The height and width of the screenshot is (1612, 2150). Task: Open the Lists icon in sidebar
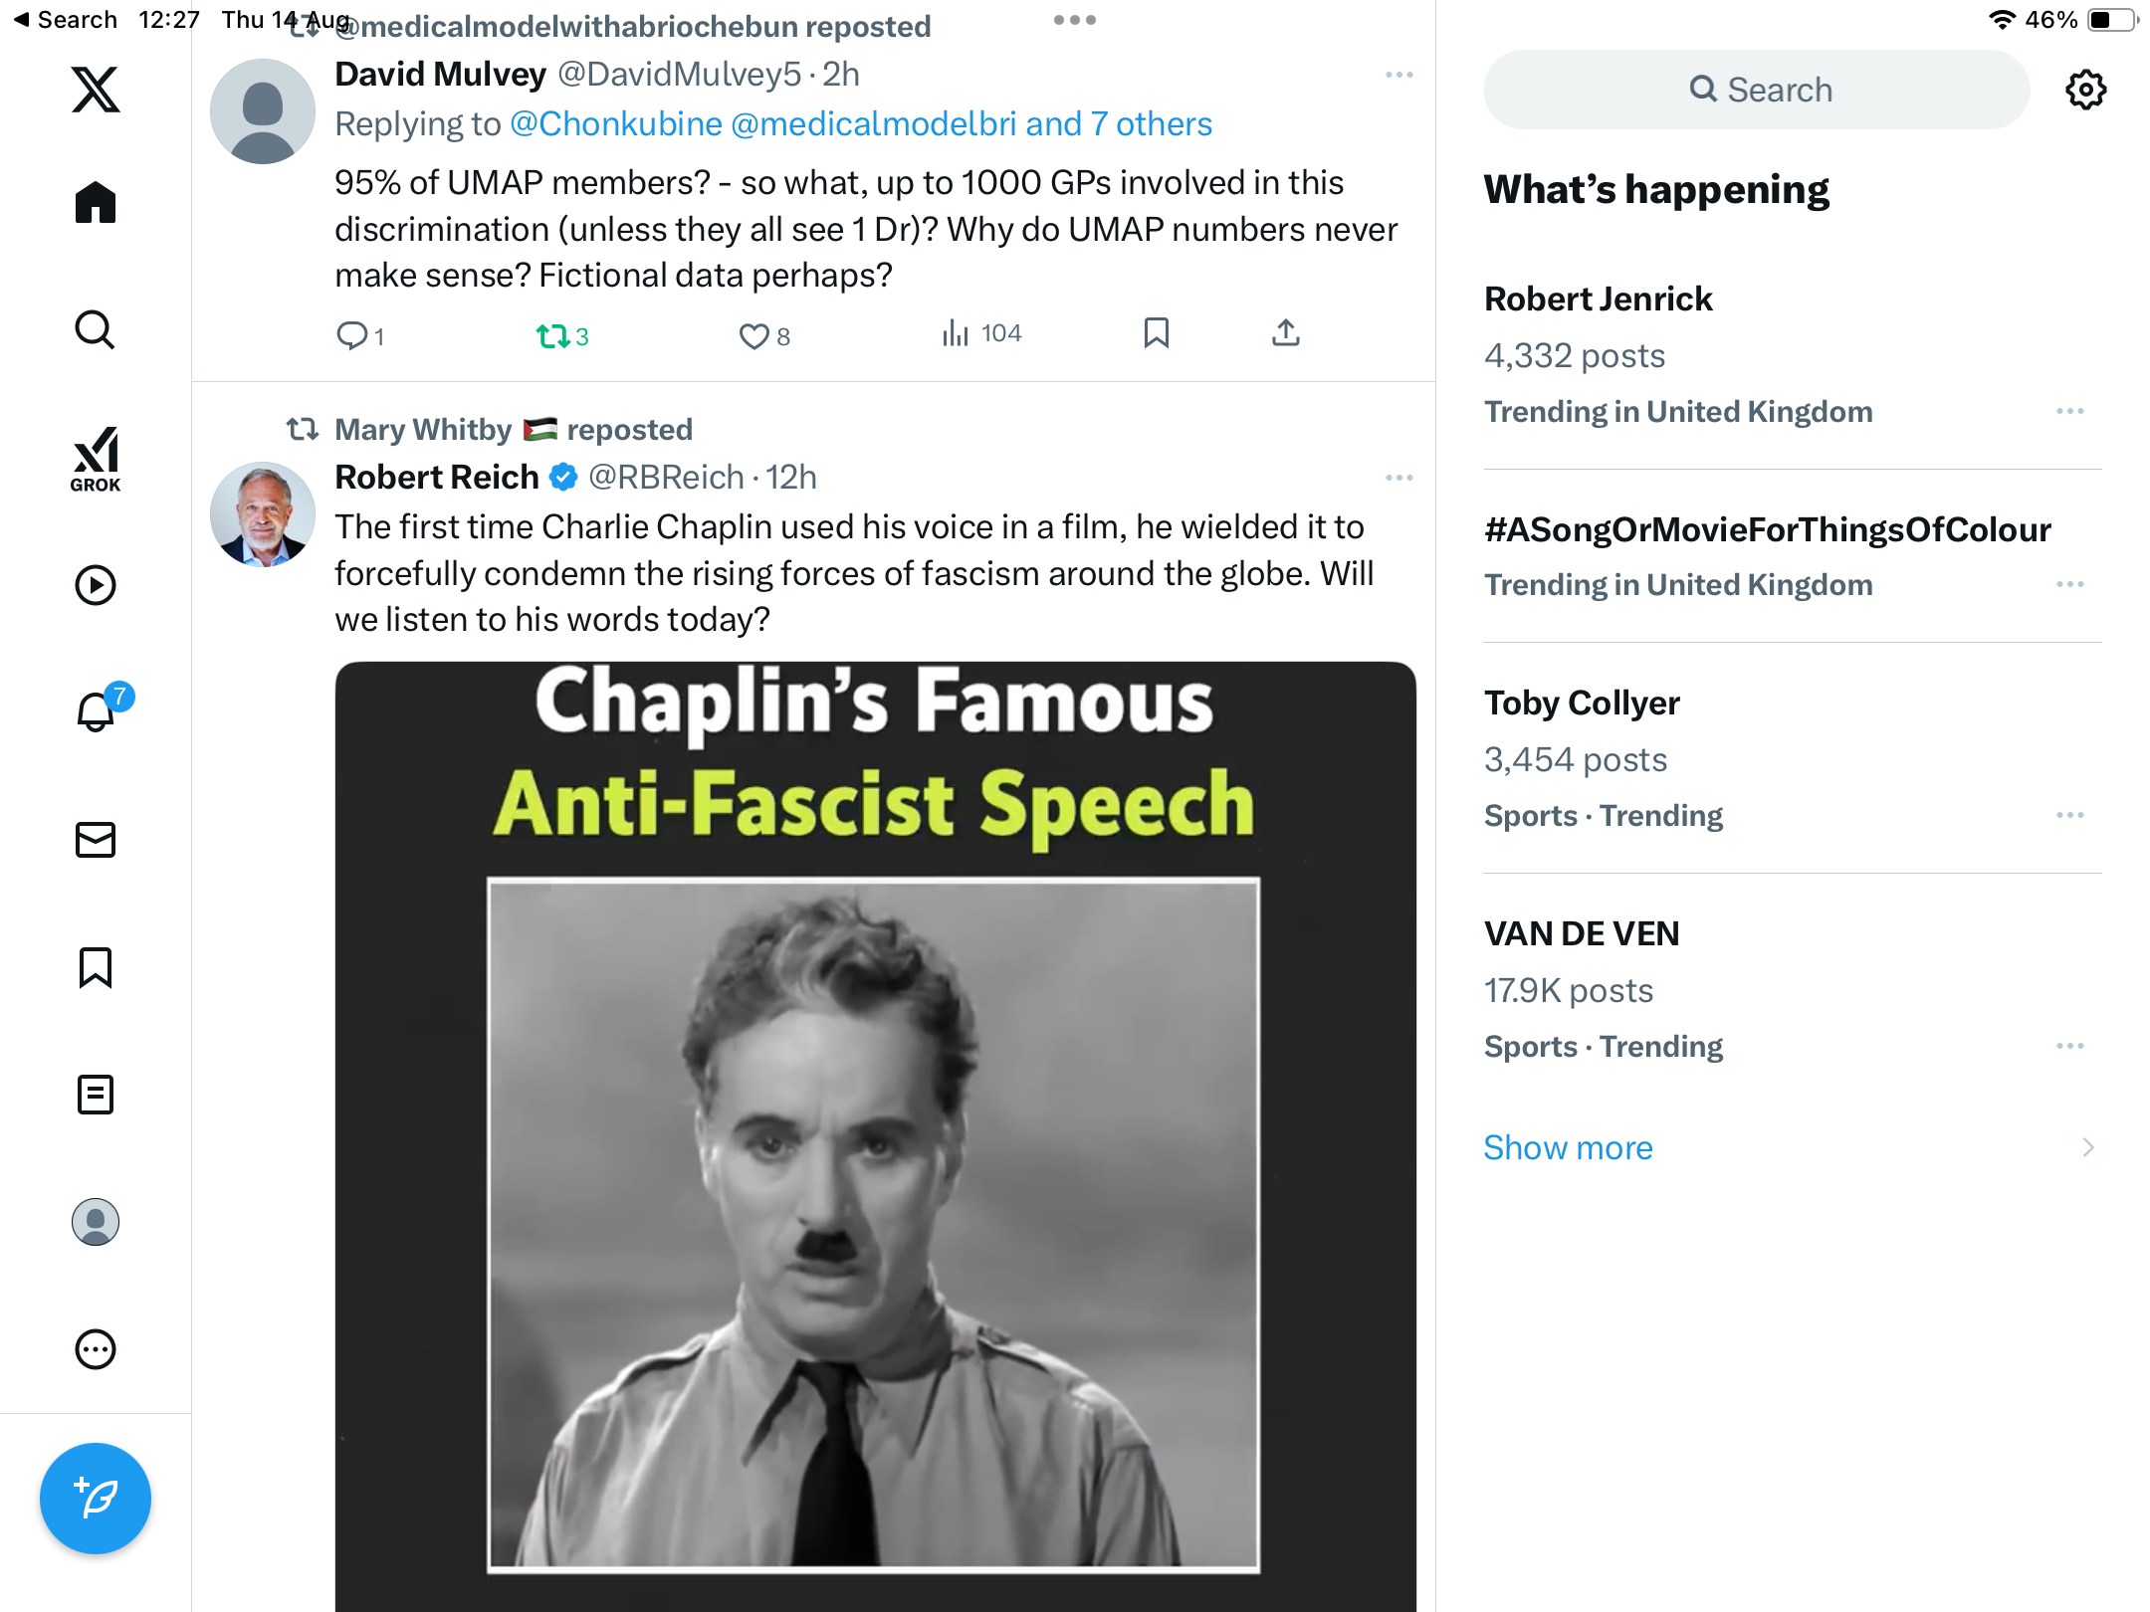[x=96, y=1095]
